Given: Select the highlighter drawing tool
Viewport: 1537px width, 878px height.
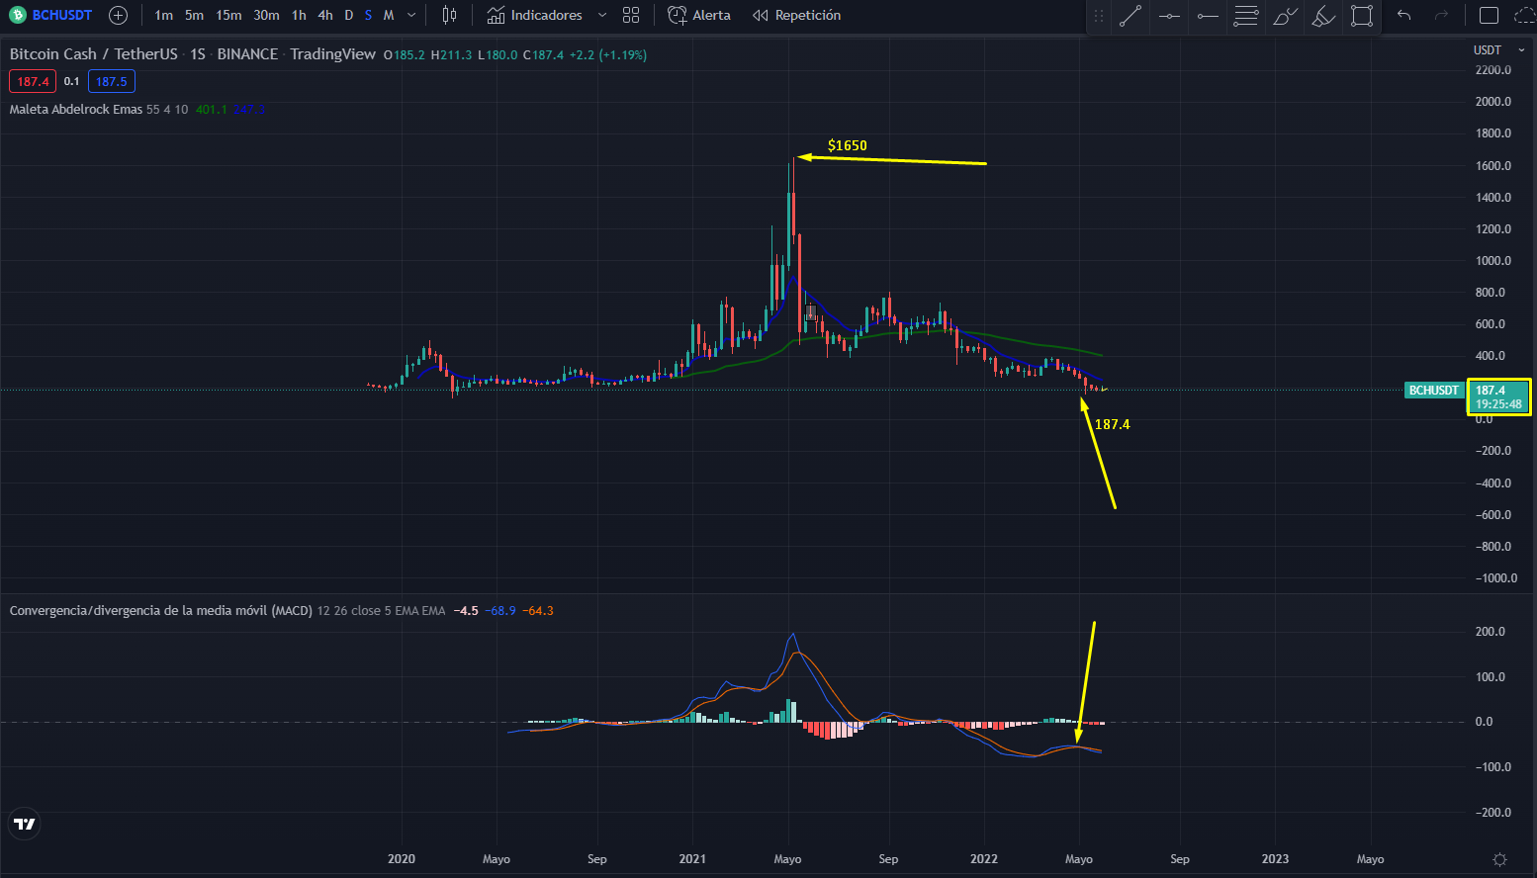Looking at the screenshot, I should click(1323, 16).
